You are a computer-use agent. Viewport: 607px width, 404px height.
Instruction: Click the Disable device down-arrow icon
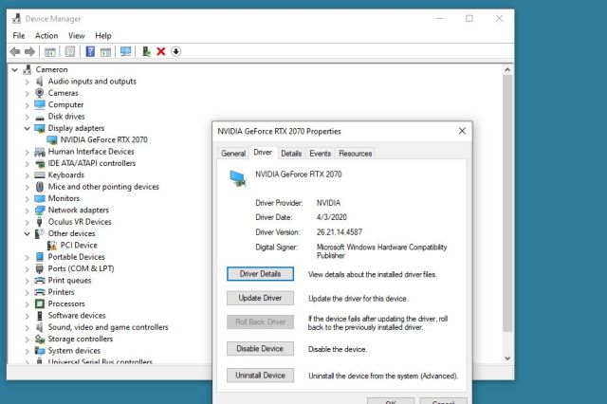point(175,51)
